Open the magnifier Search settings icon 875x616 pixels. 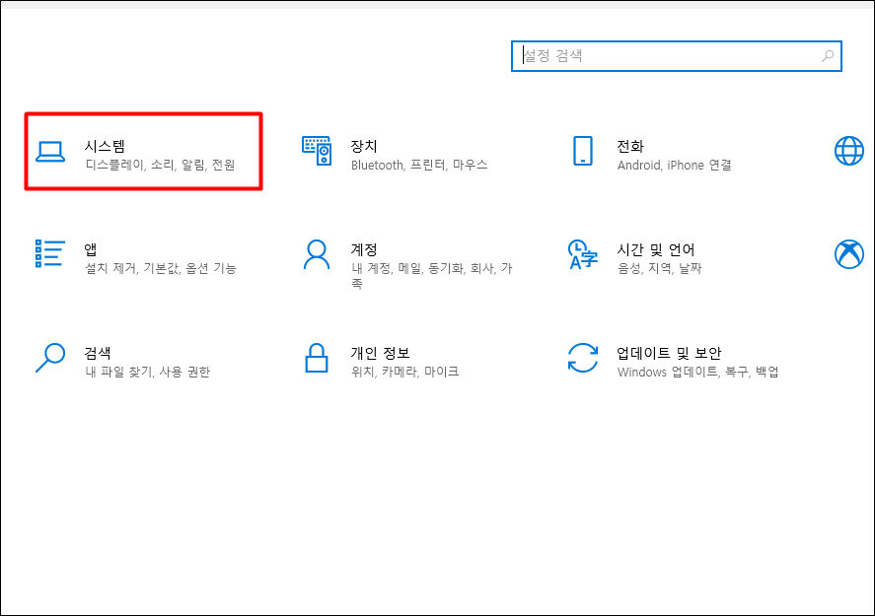[50, 358]
